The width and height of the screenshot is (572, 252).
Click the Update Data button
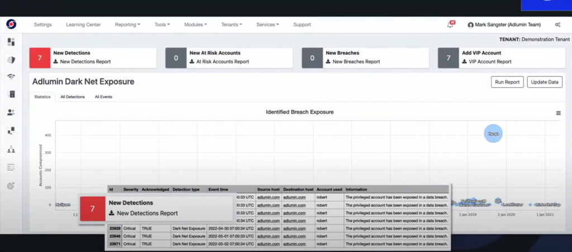coord(545,82)
